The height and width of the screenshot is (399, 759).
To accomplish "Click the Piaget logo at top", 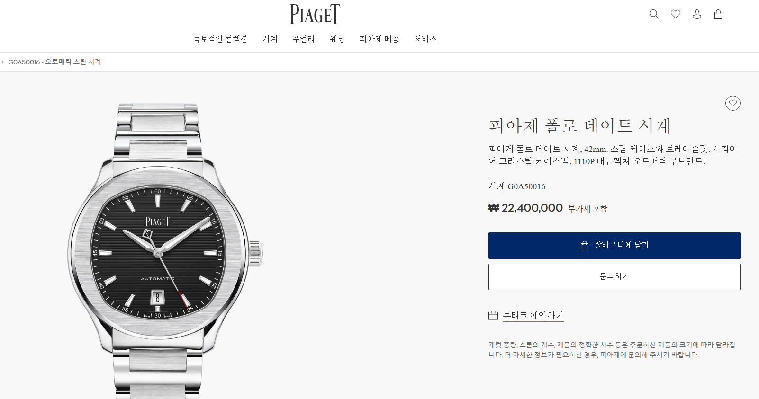I will pyautogui.click(x=315, y=14).
